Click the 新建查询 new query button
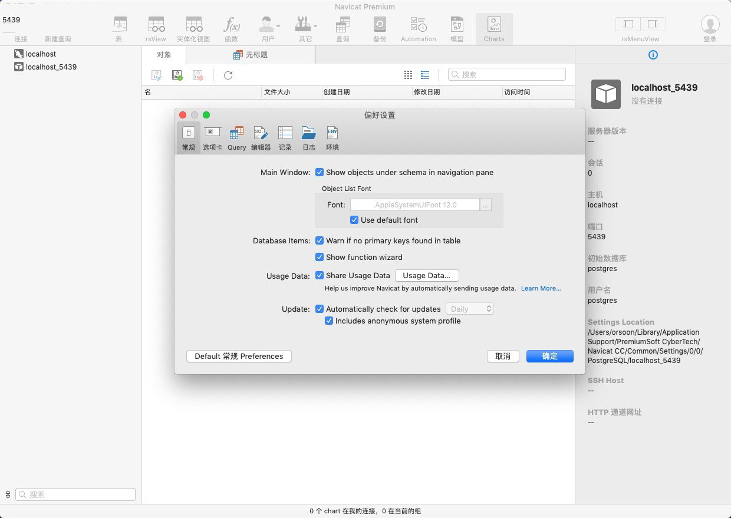Viewport: 731px width, 518px height. [x=58, y=39]
